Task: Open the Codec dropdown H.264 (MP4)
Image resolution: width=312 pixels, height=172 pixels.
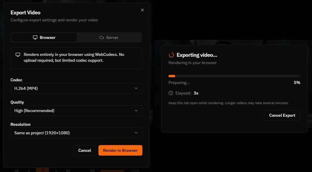Action: [x=76, y=88]
